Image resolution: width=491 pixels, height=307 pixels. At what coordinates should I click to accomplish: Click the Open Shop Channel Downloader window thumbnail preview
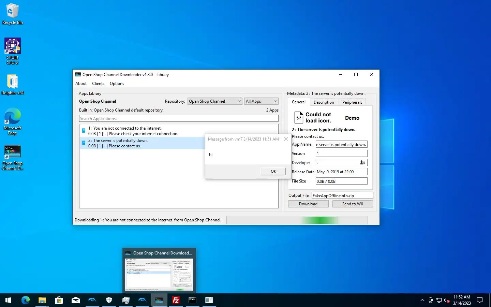[159, 275]
